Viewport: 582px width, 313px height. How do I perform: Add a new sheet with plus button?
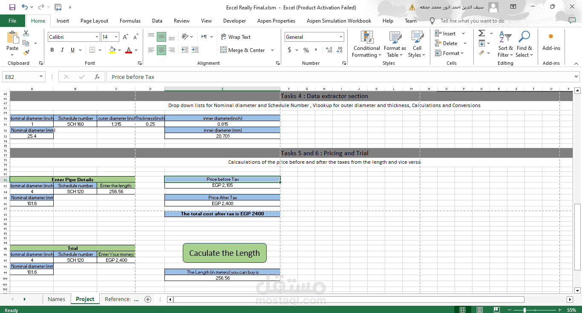coord(148,299)
